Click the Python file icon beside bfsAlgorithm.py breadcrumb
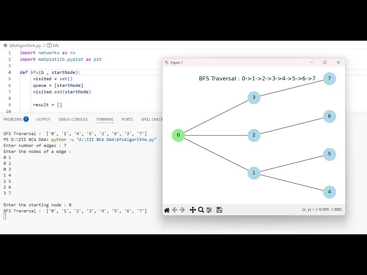 pyautogui.click(x=5, y=45)
